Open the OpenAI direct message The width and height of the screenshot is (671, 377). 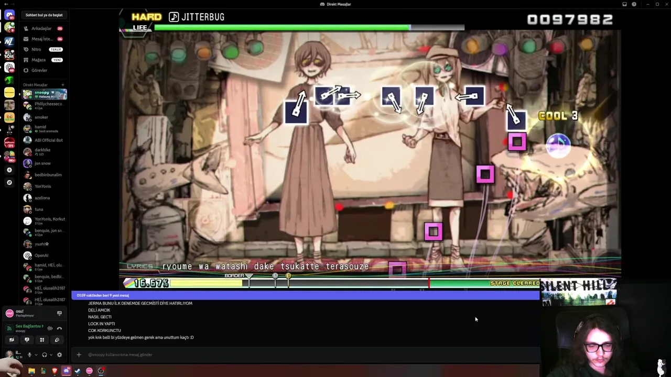44,256
